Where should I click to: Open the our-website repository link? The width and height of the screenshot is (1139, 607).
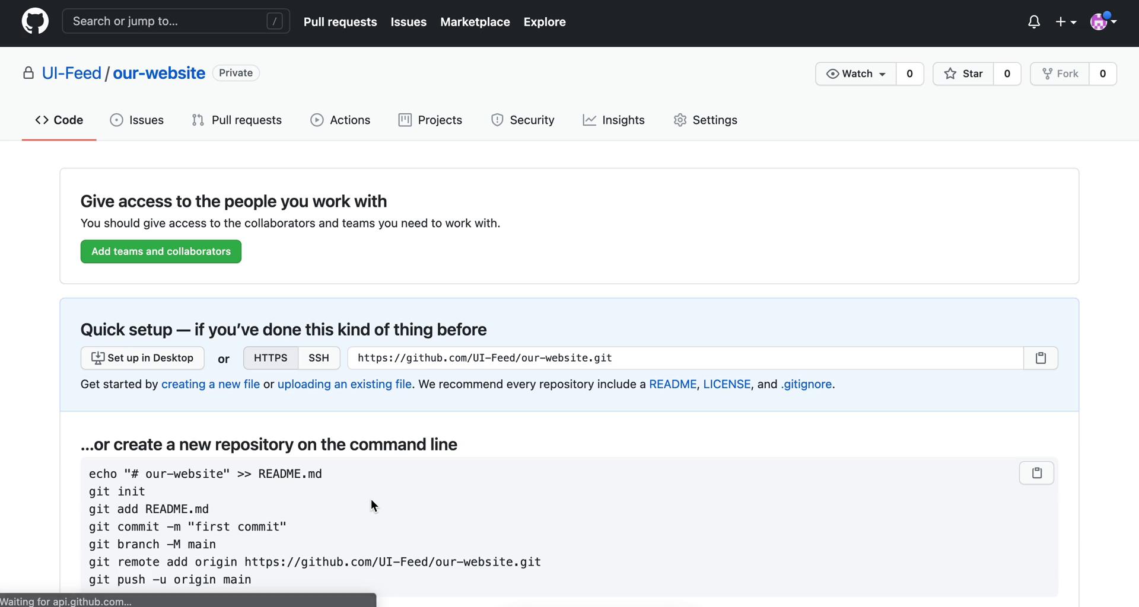tap(159, 73)
